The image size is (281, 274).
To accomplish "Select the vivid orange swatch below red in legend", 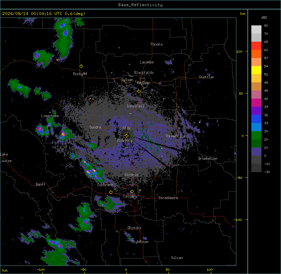I will coord(256,54).
